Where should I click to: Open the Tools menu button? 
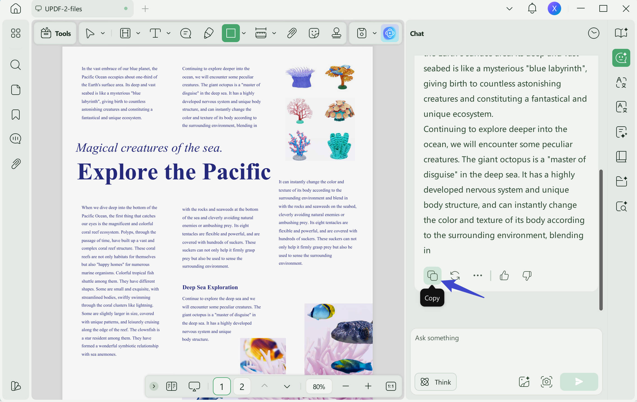[55, 33]
